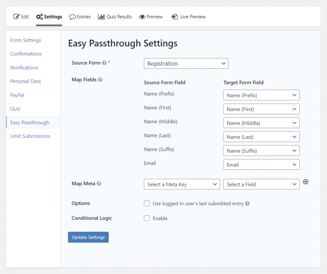Screen dimensions: 327x274
Task: Open the Preview tab
Action: pyautogui.click(x=151, y=17)
